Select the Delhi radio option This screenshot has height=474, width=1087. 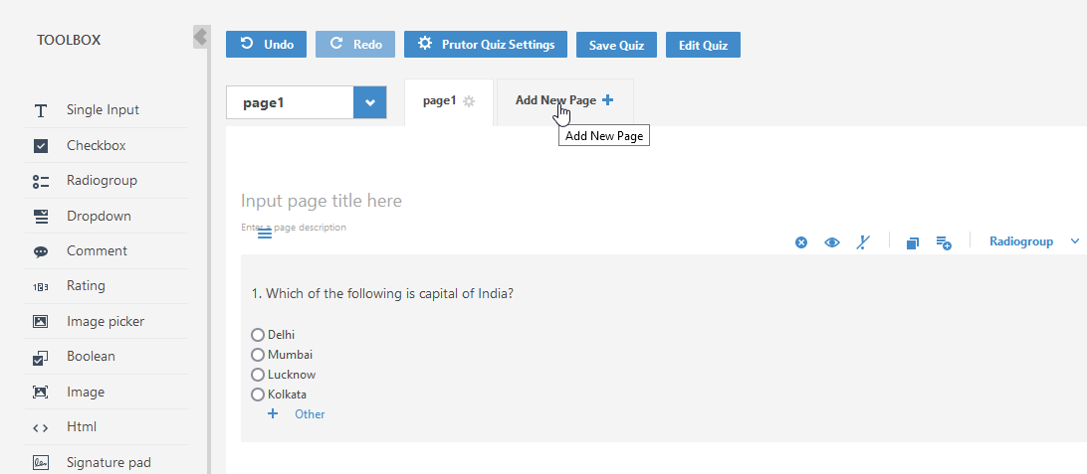258,335
